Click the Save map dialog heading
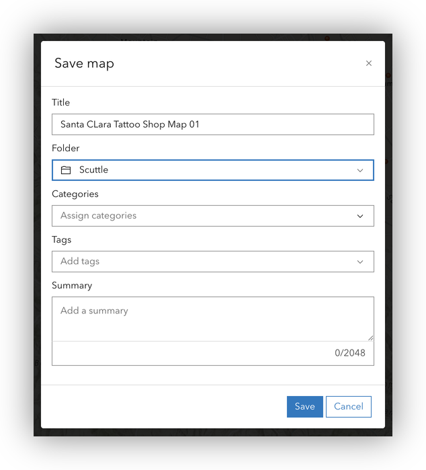The width and height of the screenshot is (426, 470). [84, 63]
